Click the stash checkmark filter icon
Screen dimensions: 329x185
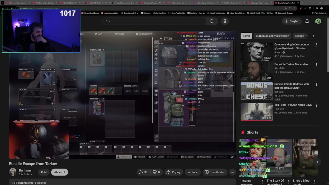156,111
